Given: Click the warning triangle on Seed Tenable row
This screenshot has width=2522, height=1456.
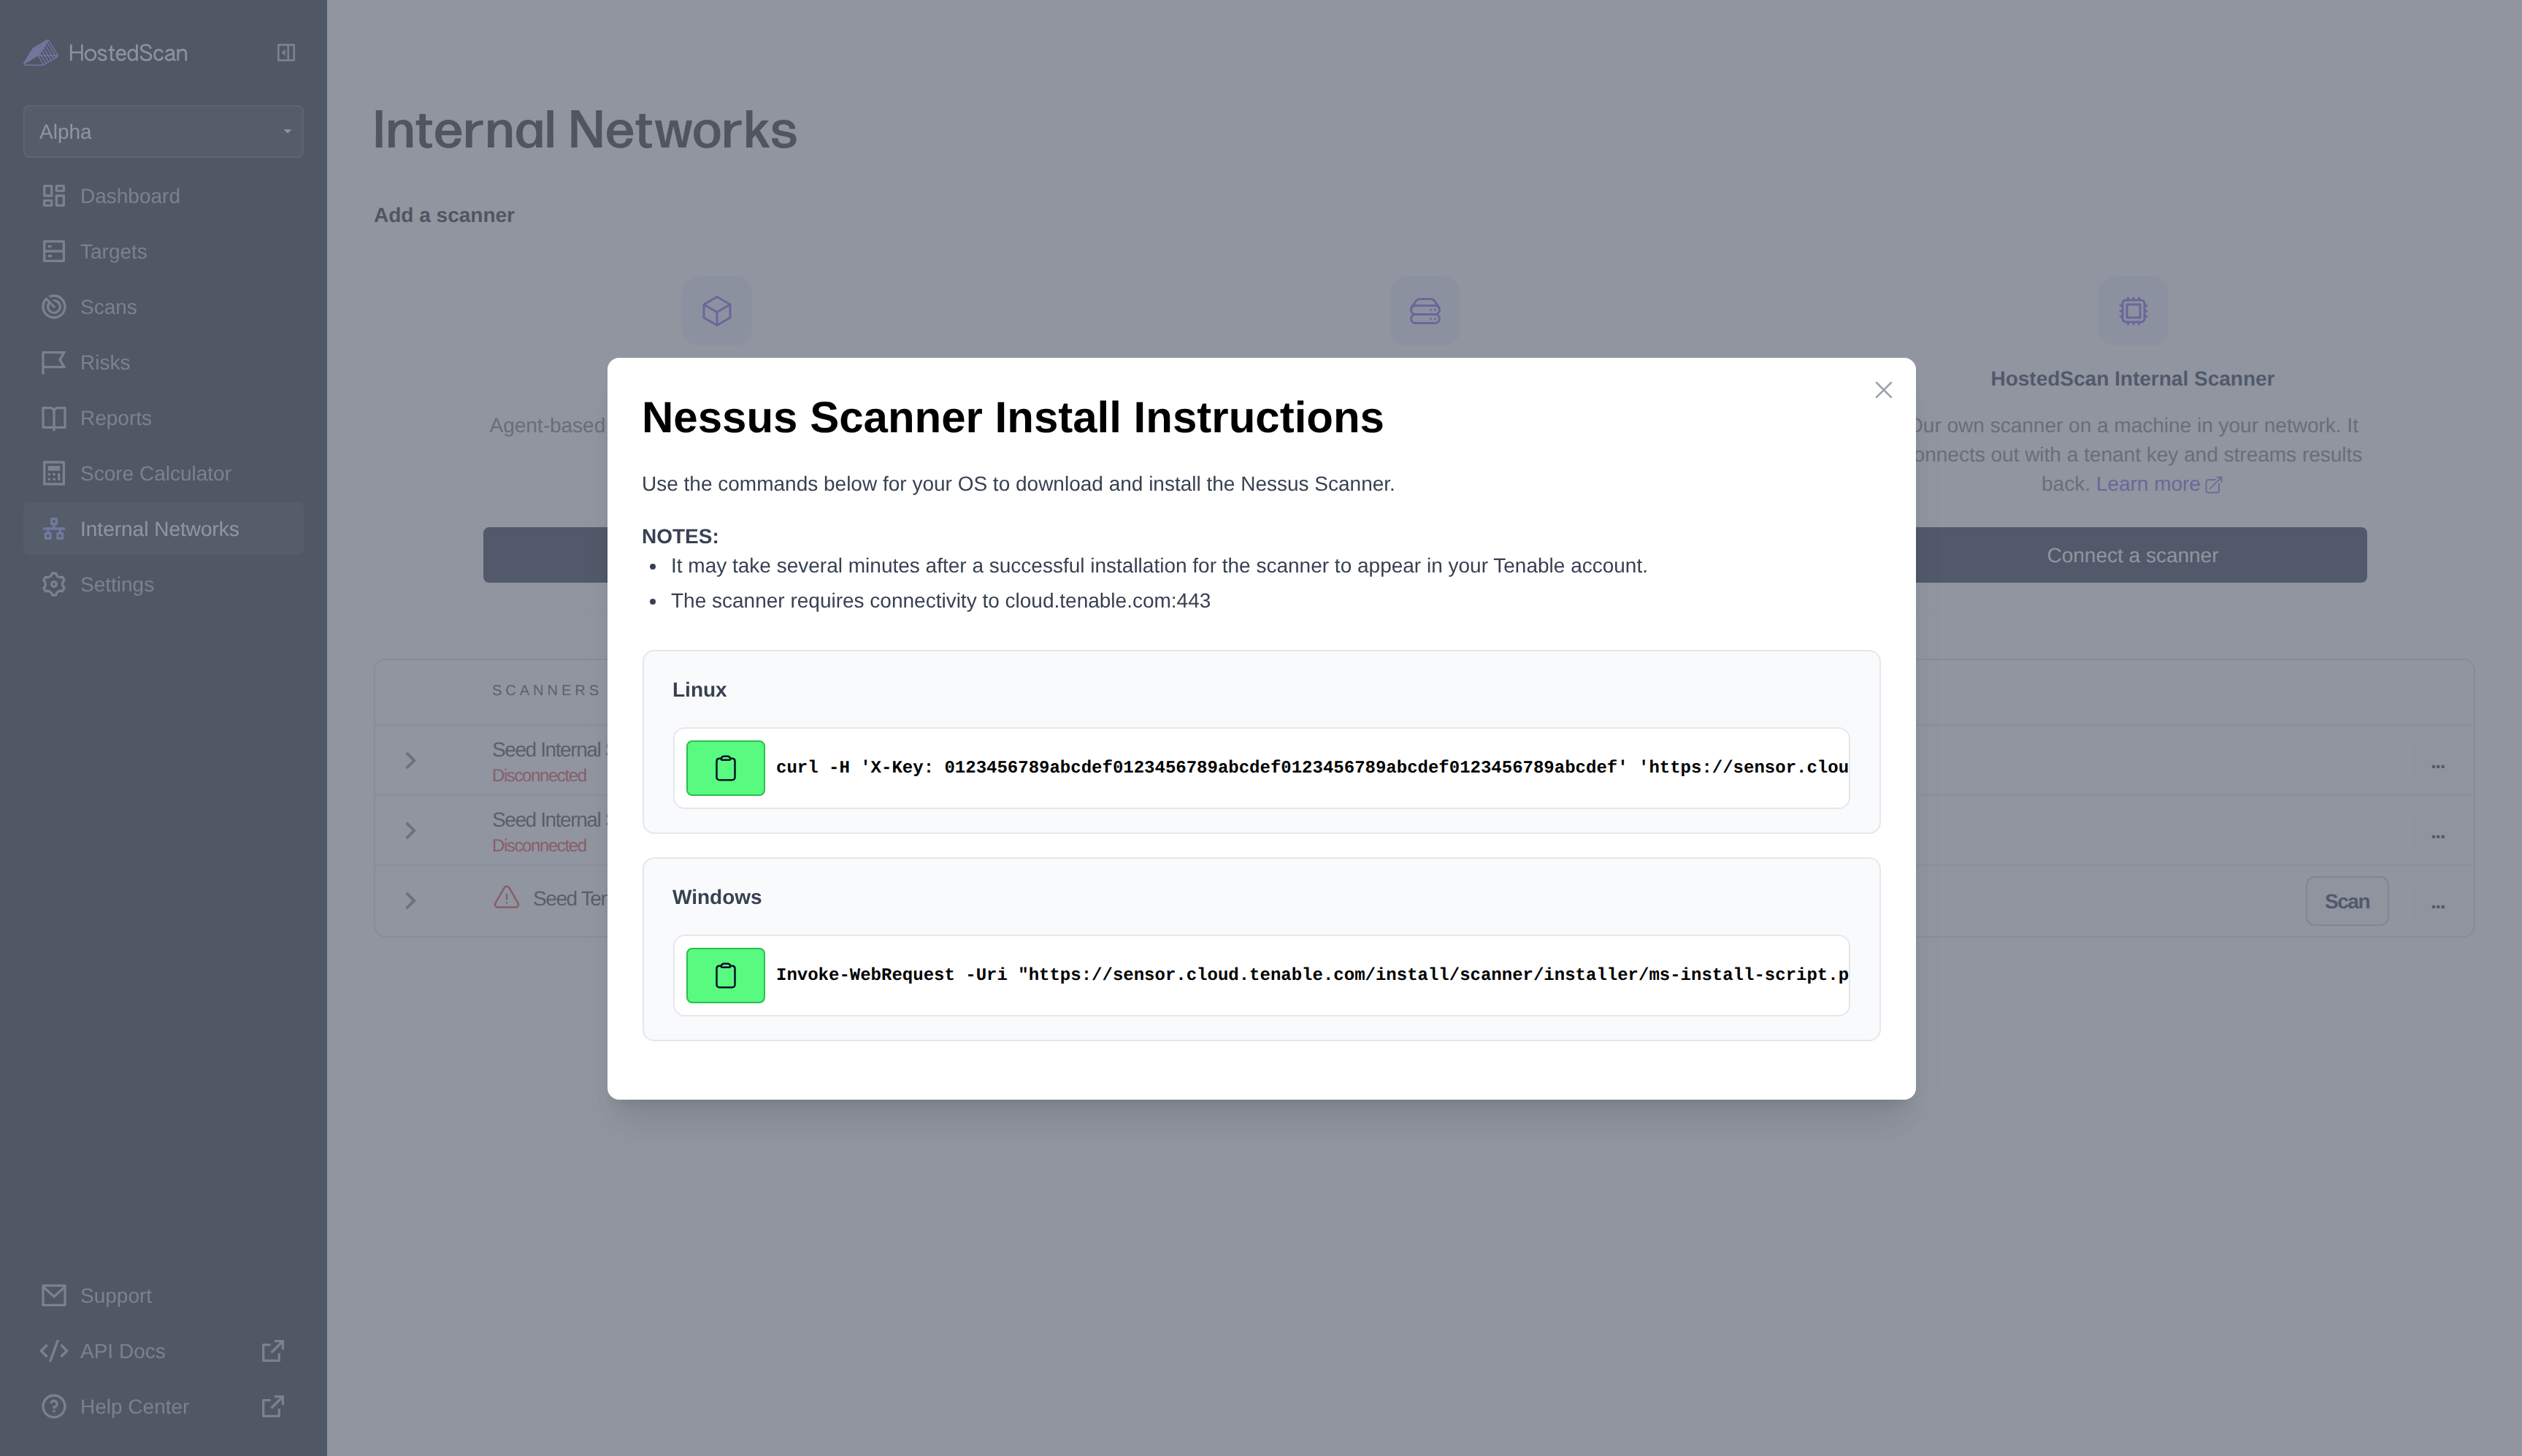Looking at the screenshot, I should (507, 897).
